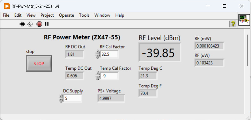Click the RF Power Meter (ZX47-55) title

pyautogui.click(x=82, y=37)
